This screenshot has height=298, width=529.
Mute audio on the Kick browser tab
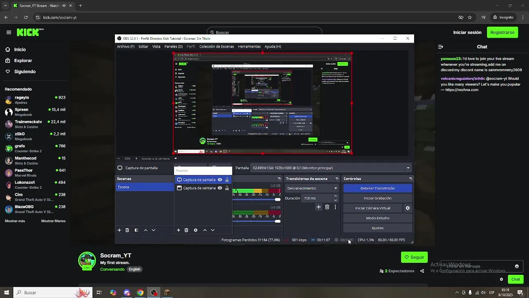coord(64,6)
